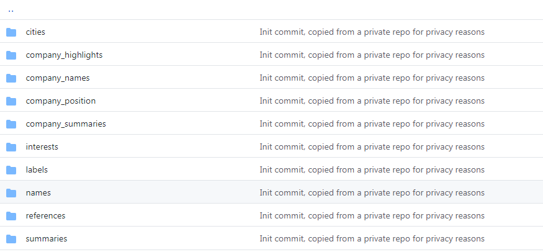Open the company_highlights folder name
The height and width of the screenshot is (252, 543).
(64, 55)
